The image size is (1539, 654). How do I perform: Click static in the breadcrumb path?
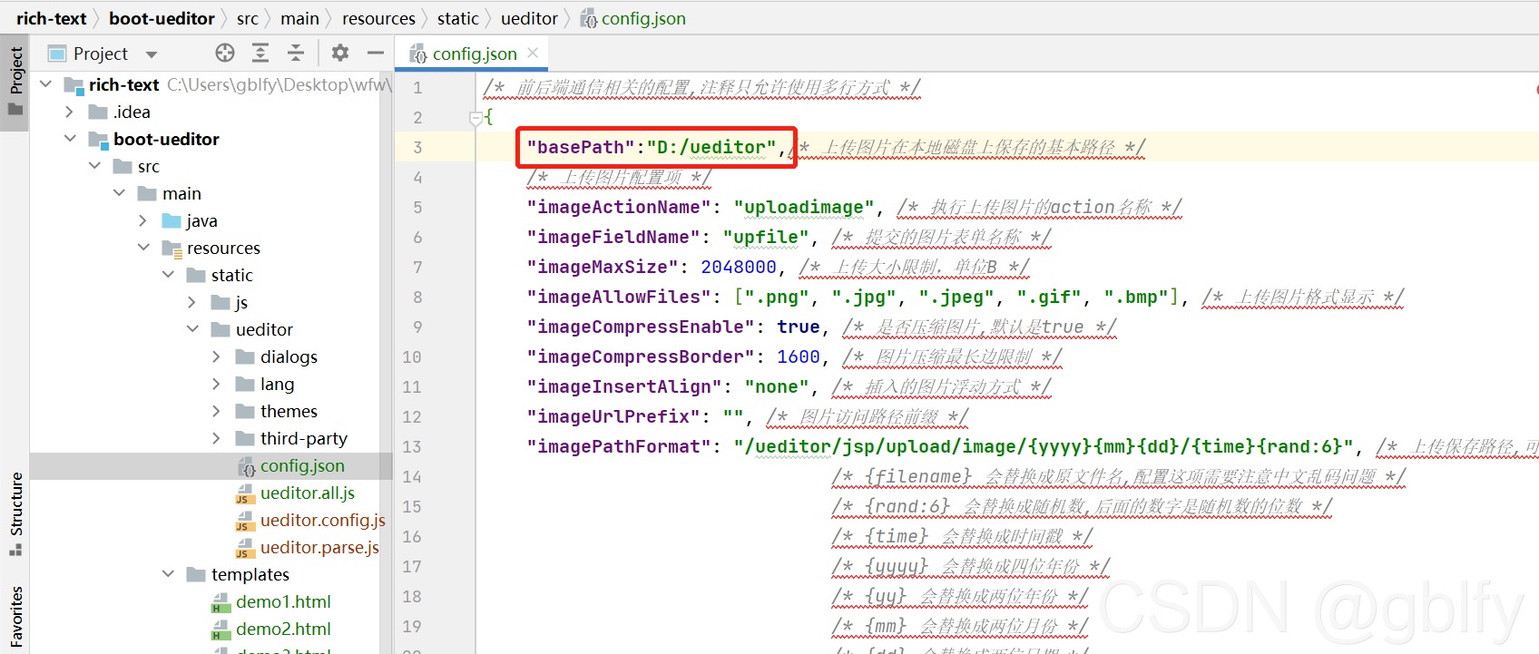(x=458, y=18)
